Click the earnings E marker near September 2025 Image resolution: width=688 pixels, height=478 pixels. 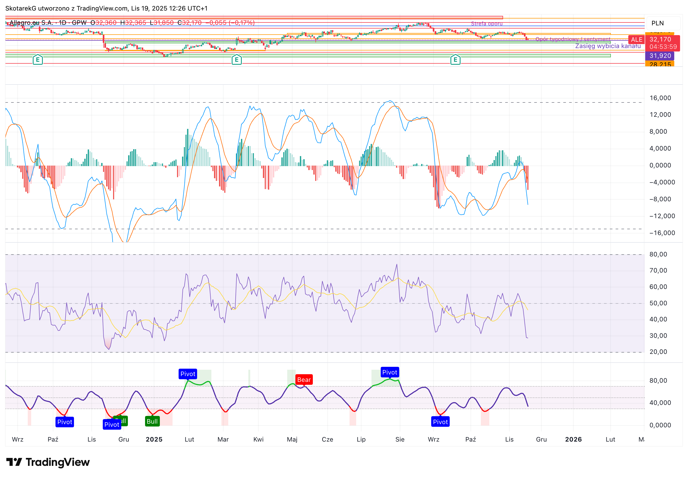[455, 60]
